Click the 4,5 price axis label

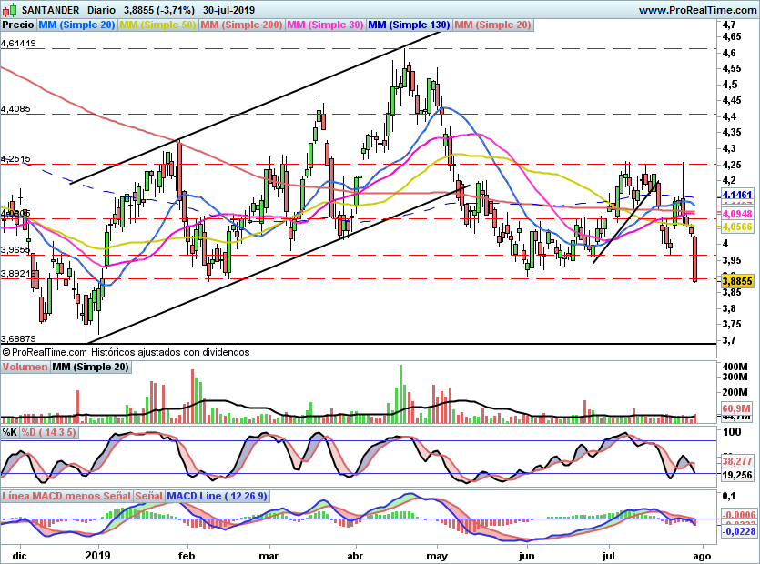click(x=729, y=85)
